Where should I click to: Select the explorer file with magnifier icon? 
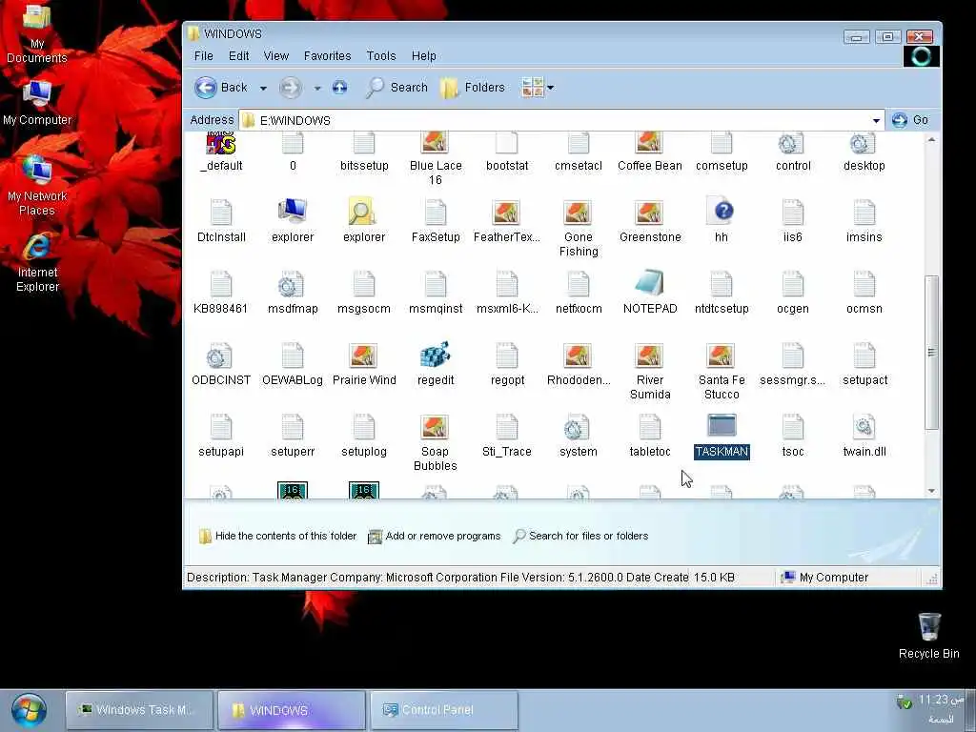[x=363, y=212]
